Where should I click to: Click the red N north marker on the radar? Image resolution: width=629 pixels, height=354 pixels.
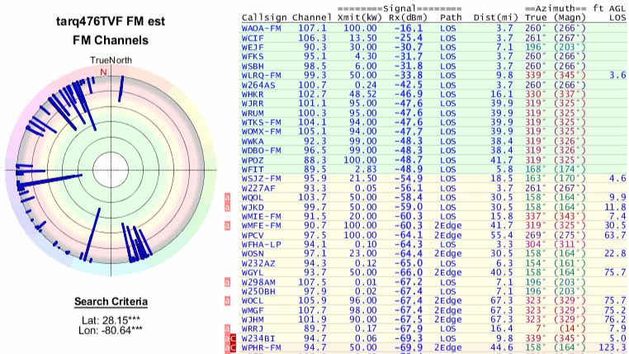pyautogui.click(x=103, y=72)
